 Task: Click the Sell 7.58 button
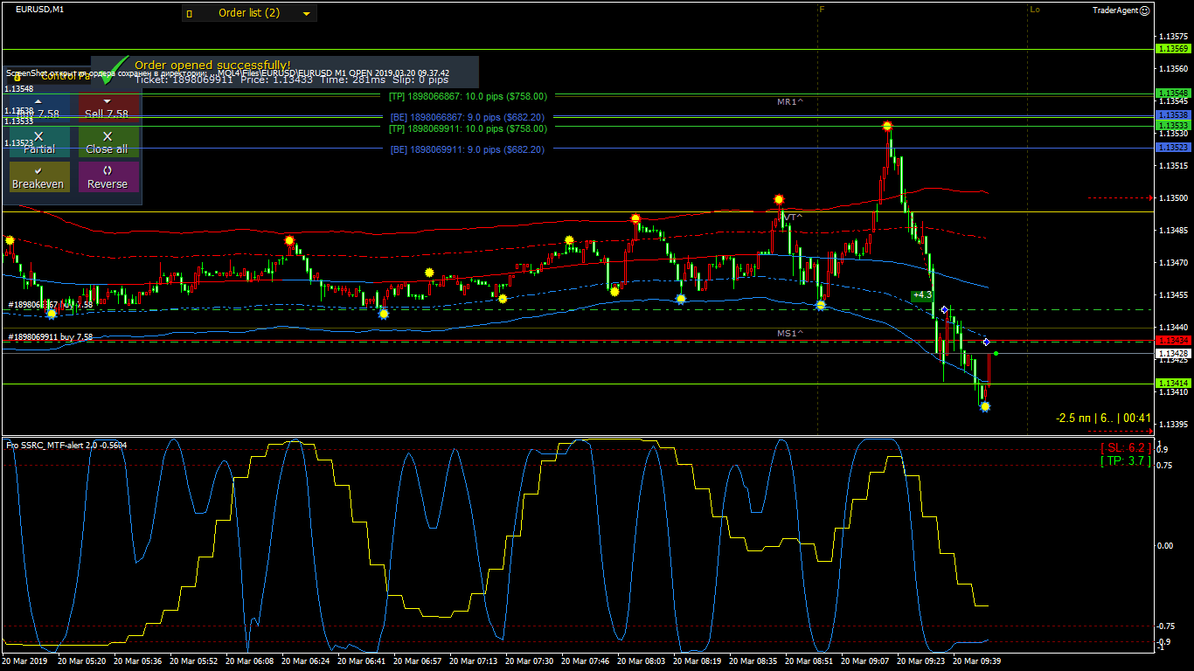107,107
